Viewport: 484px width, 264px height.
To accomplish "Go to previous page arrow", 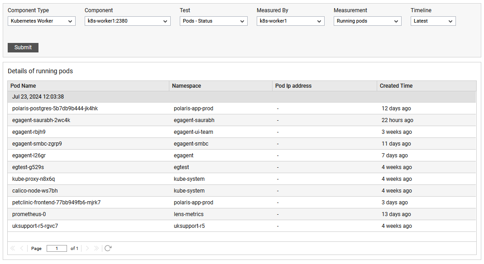I will pyautogui.click(x=22, y=248).
